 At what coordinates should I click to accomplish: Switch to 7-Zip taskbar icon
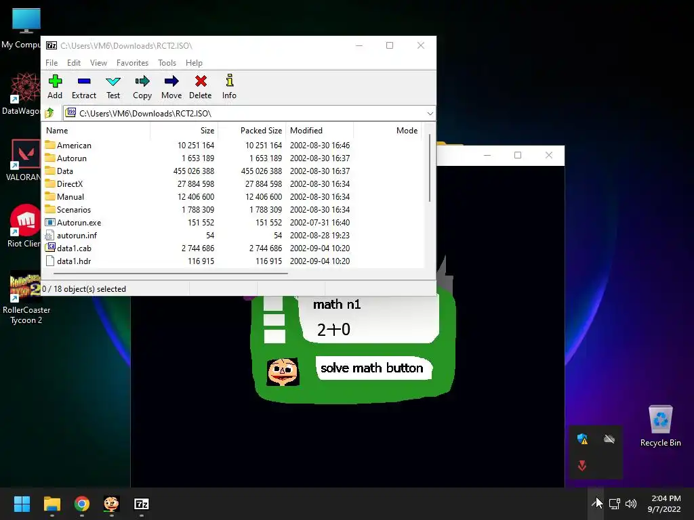tap(141, 504)
